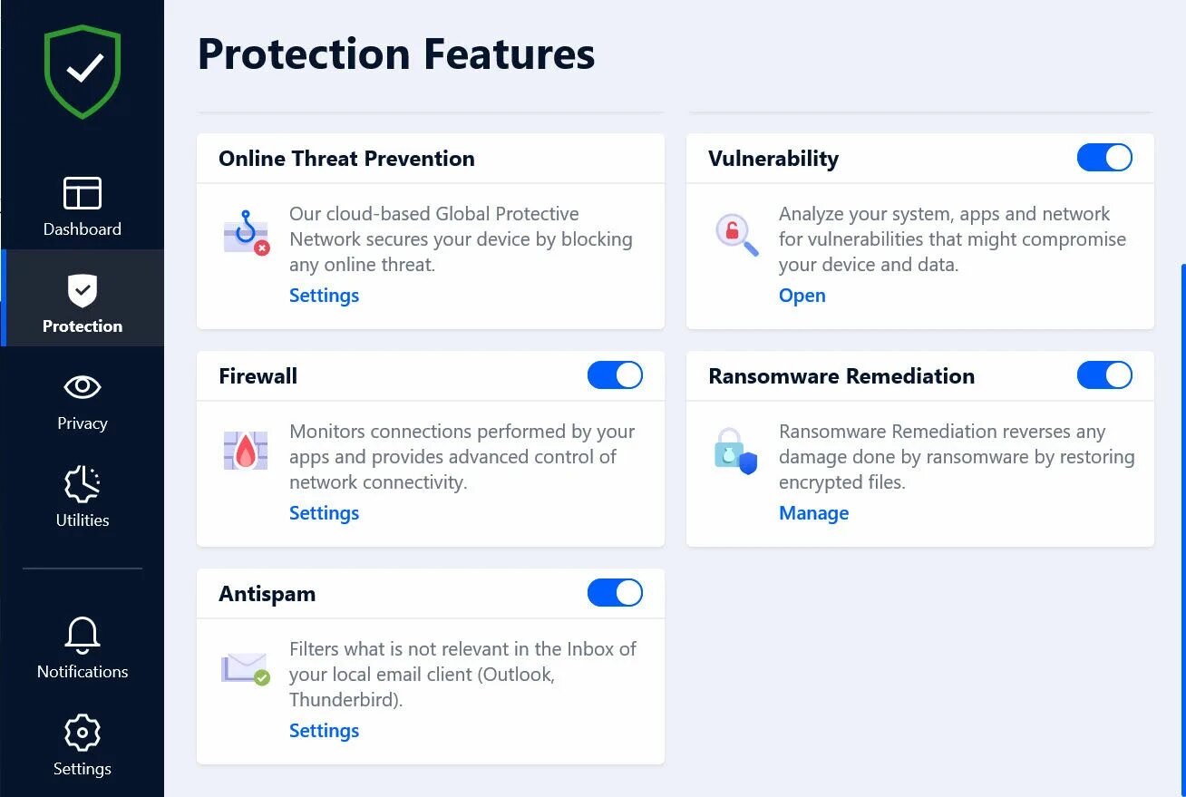Open the Dashboard sidebar section
Viewport: 1186px width, 797px height.
(83, 207)
